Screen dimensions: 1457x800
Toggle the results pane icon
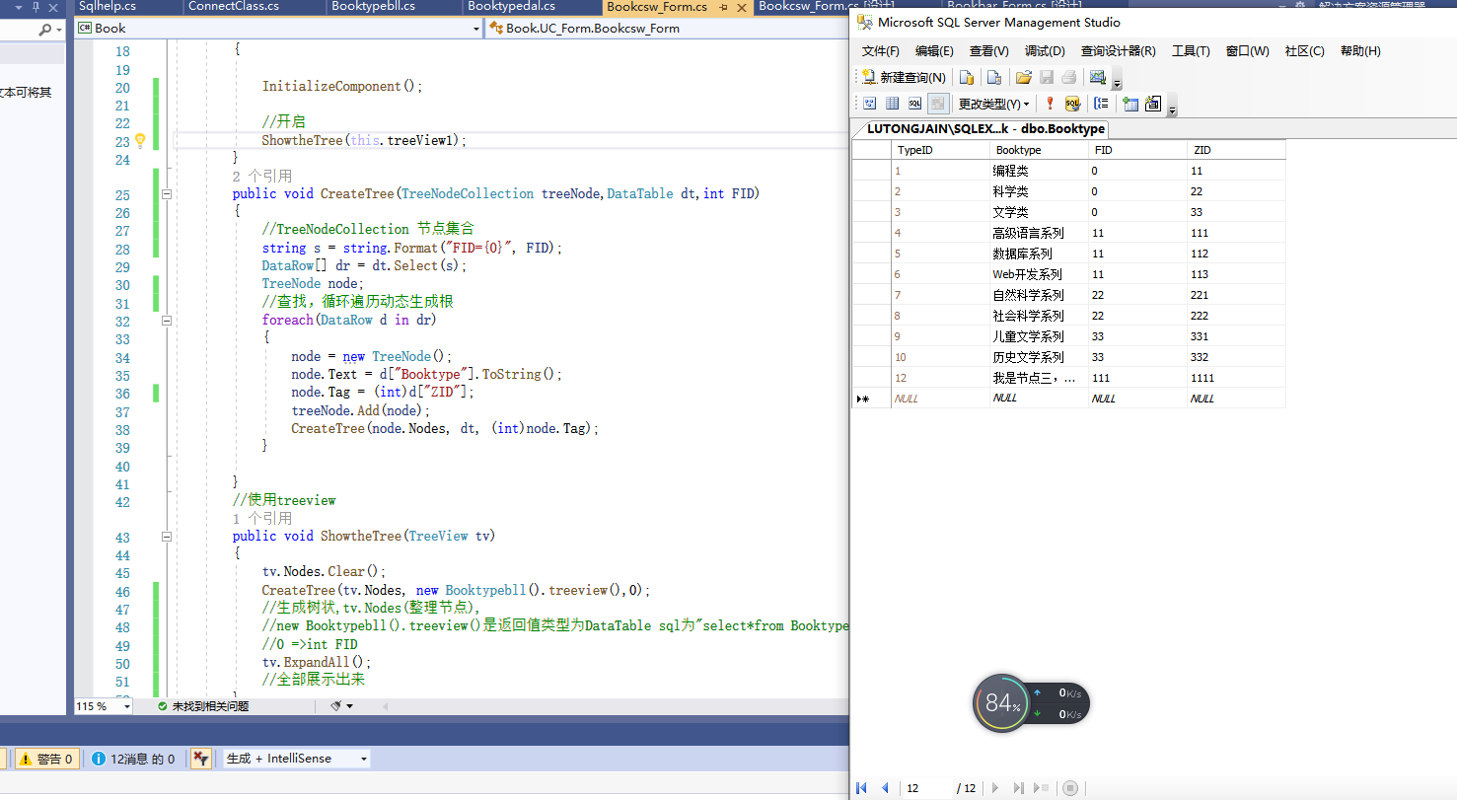pyautogui.click(x=938, y=104)
